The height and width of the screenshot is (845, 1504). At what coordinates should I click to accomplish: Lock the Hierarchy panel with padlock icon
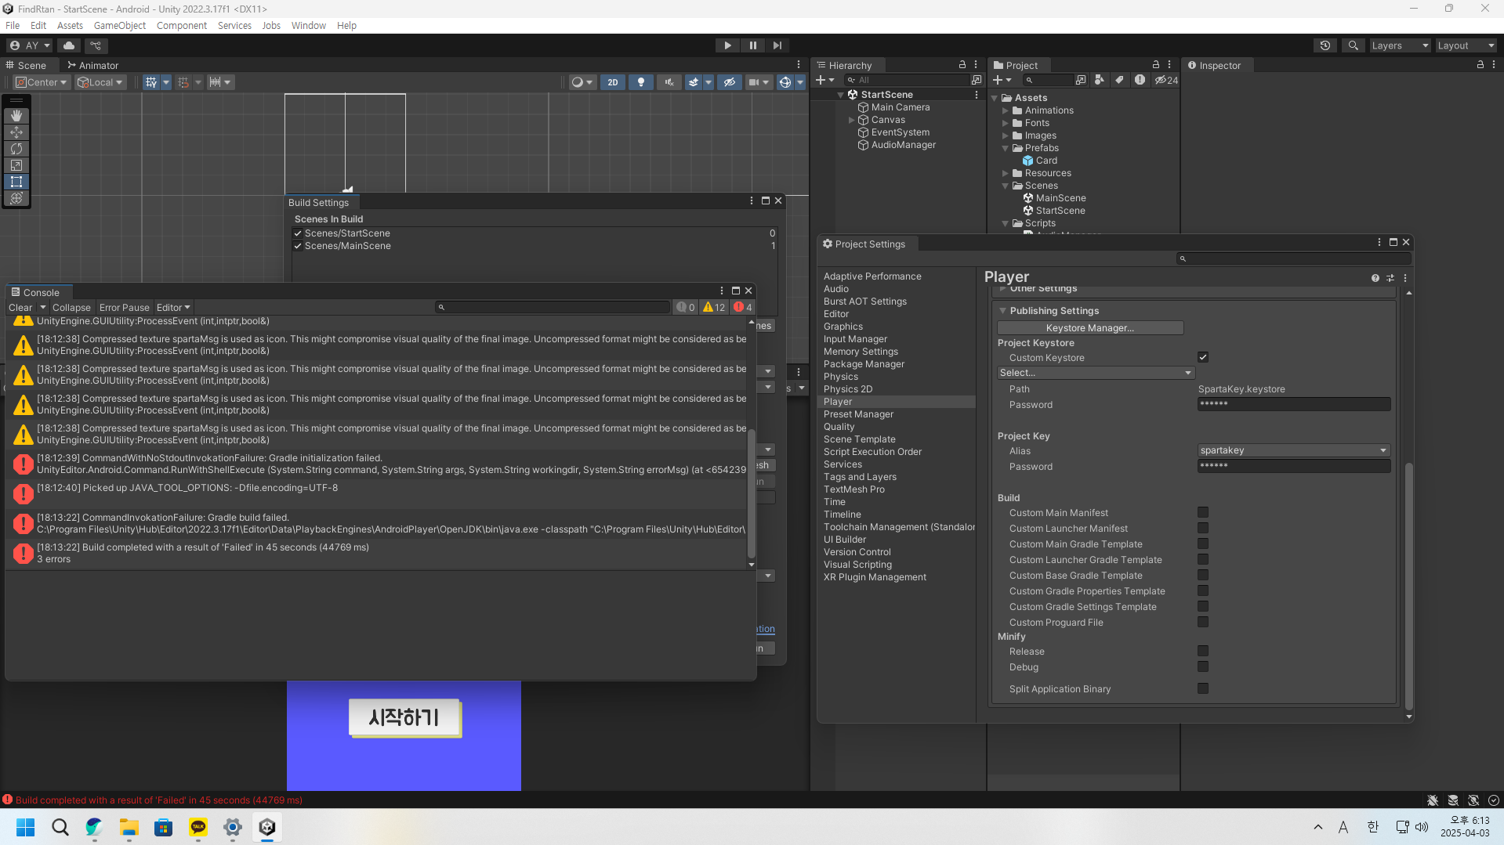pos(962,65)
